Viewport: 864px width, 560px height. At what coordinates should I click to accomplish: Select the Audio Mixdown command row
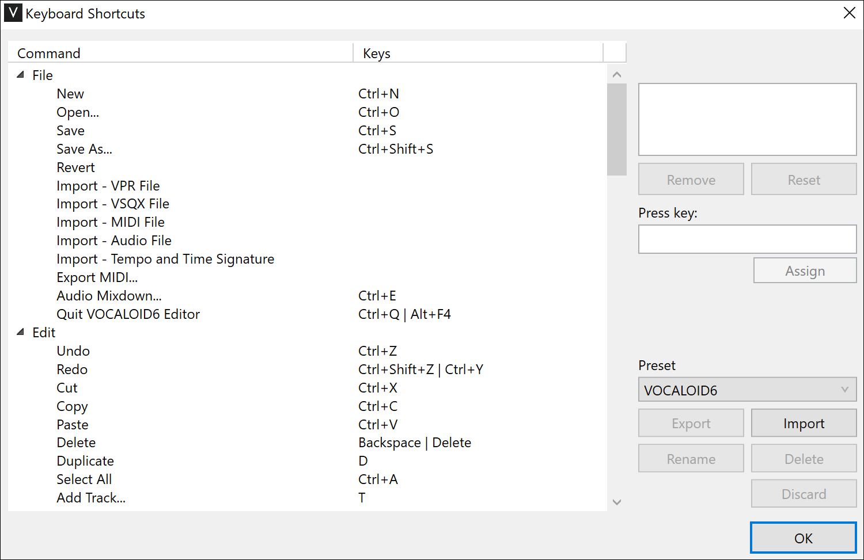pos(173,295)
